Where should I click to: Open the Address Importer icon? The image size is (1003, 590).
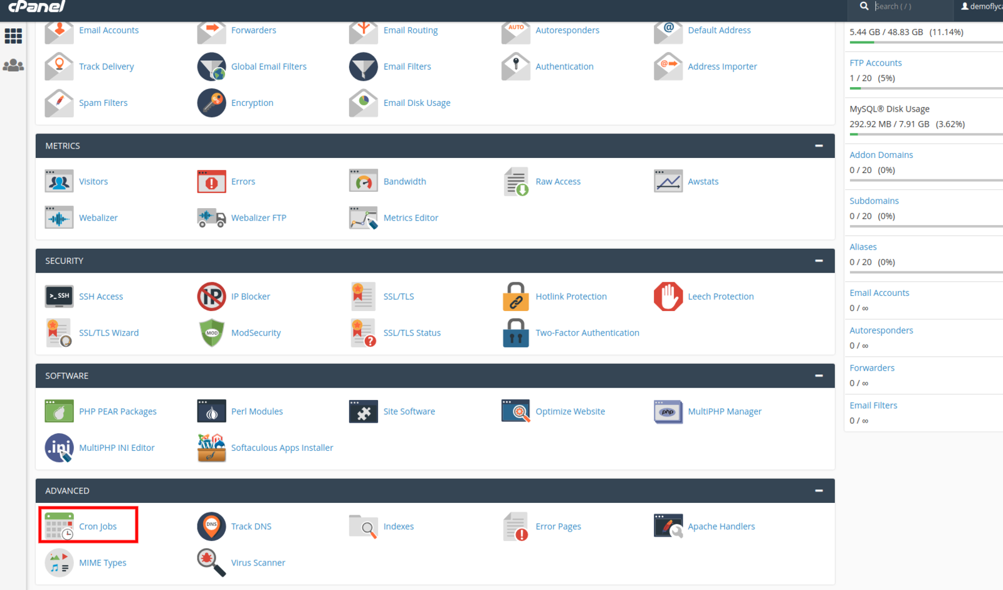tap(668, 66)
